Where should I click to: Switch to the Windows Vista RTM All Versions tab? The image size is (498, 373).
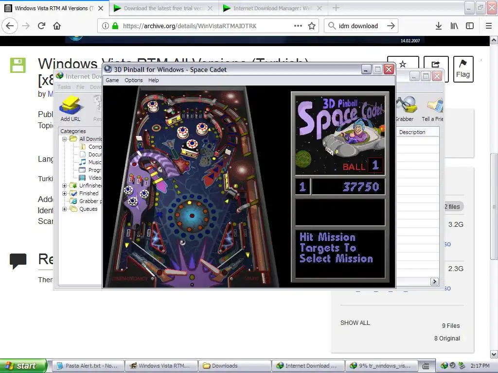pyautogui.click(x=54, y=8)
